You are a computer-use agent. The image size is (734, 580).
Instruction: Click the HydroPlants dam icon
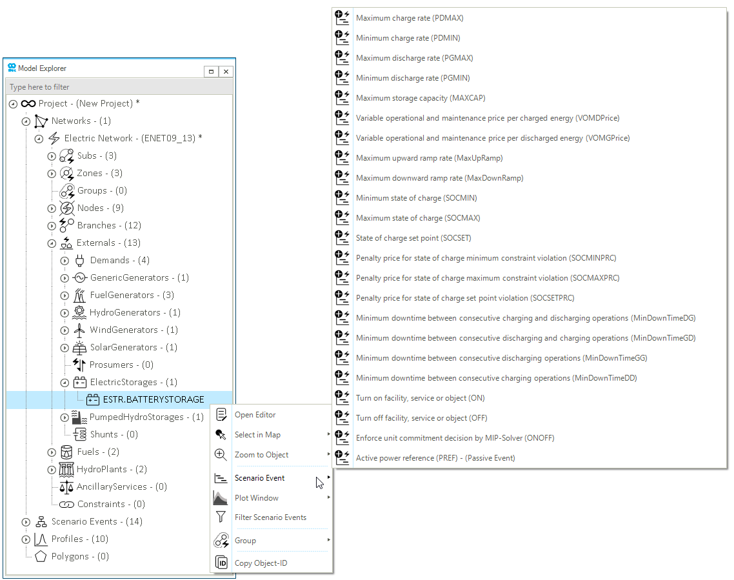[x=66, y=469]
